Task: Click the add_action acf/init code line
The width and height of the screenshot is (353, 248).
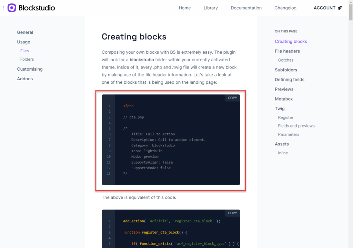Action: point(172,221)
